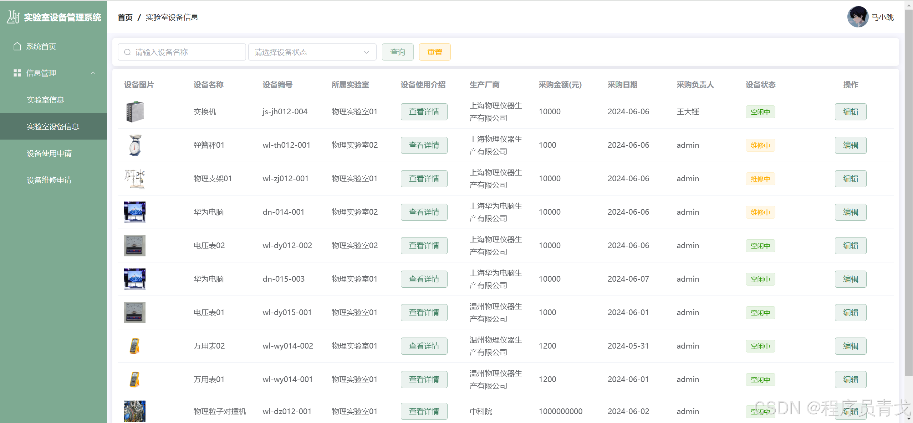913x423 pixels.
Task: Go to 实验室信息 in the sidebar
Action: click(x=45, y=100)
